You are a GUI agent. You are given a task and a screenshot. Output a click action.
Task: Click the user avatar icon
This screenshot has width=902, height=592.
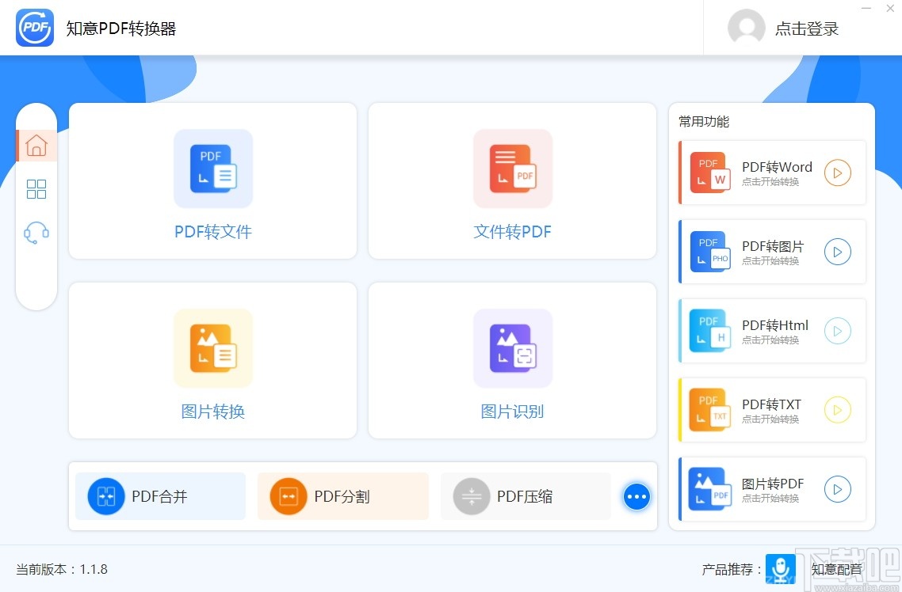click(746, 28)
